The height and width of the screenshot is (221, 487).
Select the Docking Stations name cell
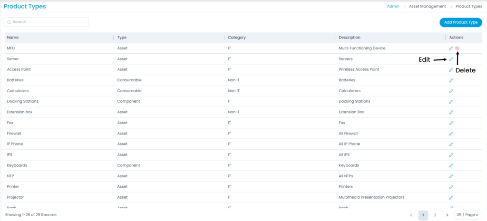(23, 102)
